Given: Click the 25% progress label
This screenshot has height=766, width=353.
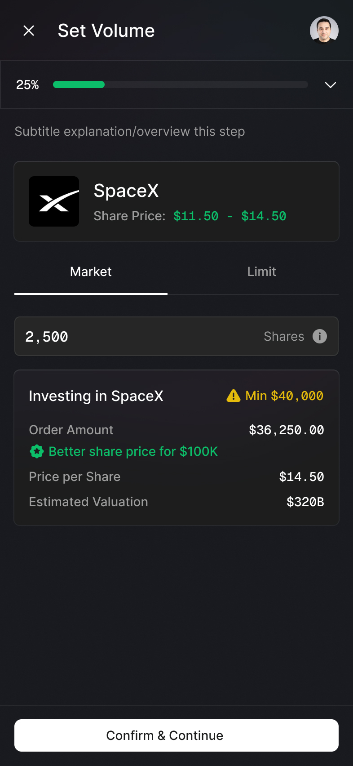Looking at the screenshot, I should click(x=27, y=85).
